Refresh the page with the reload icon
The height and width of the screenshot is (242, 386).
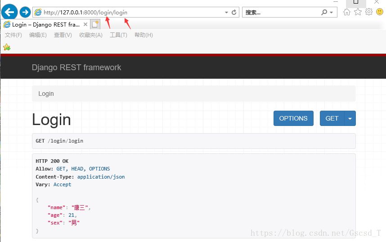click(234, 12)
